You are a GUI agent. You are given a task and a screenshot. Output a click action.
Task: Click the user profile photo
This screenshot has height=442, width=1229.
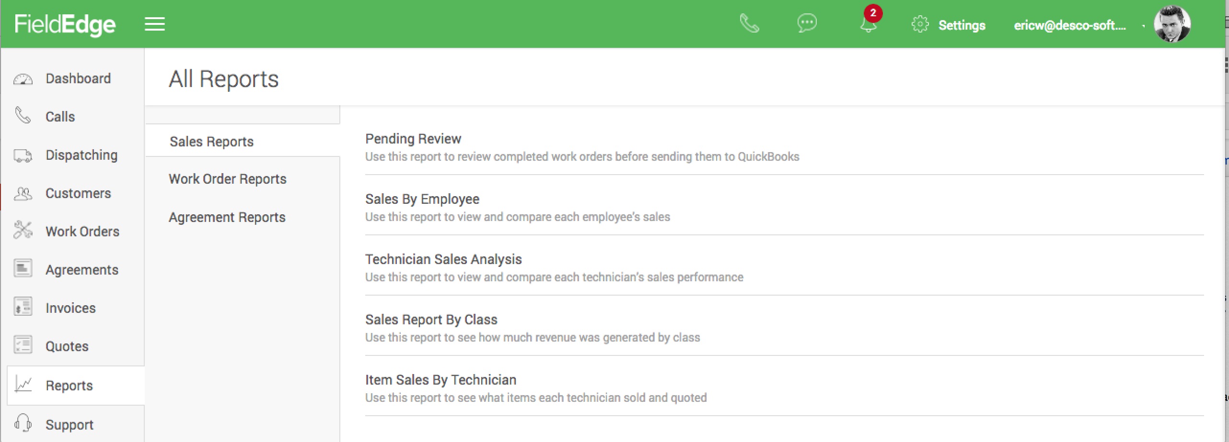[1172, 24]
